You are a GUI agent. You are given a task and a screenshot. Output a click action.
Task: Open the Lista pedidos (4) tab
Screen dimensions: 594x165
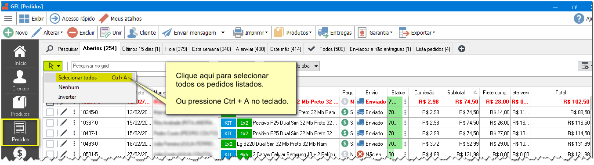[x=433, y=49]
